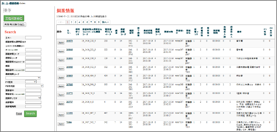Click Input button for row 14_3416_512_3
The width and height of the screenshot is (277, 132).
coord(61,69)
